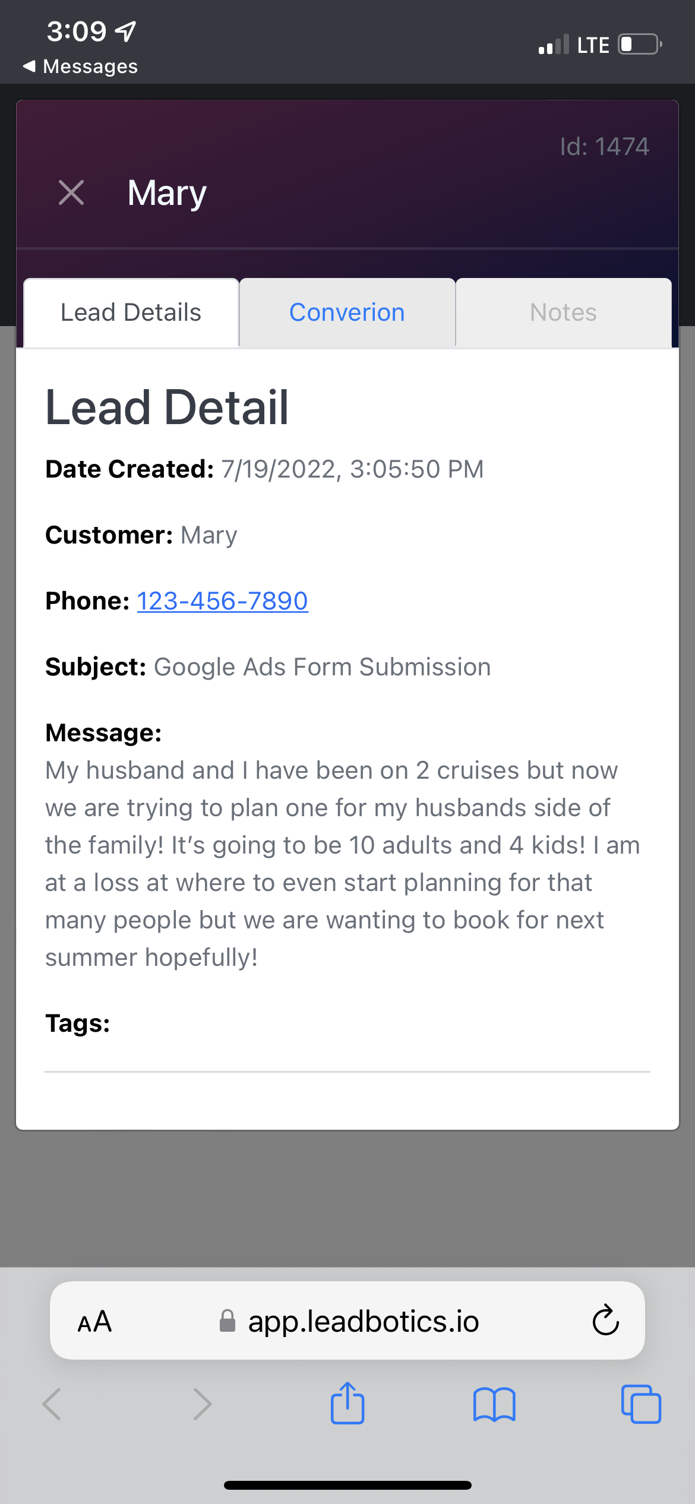The image size is (695, 1504).
Task: Show open Safari tabs overview
Action: pos(640,1404)
